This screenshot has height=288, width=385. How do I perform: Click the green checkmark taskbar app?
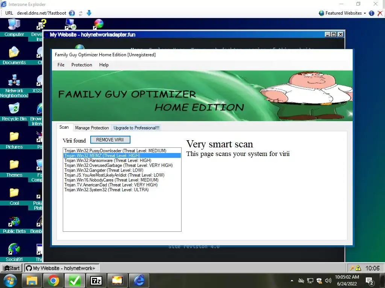tap(75, 280)
